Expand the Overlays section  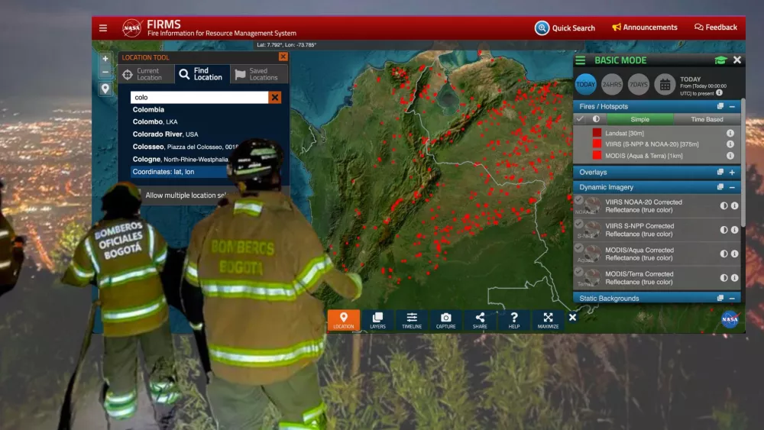732,173
